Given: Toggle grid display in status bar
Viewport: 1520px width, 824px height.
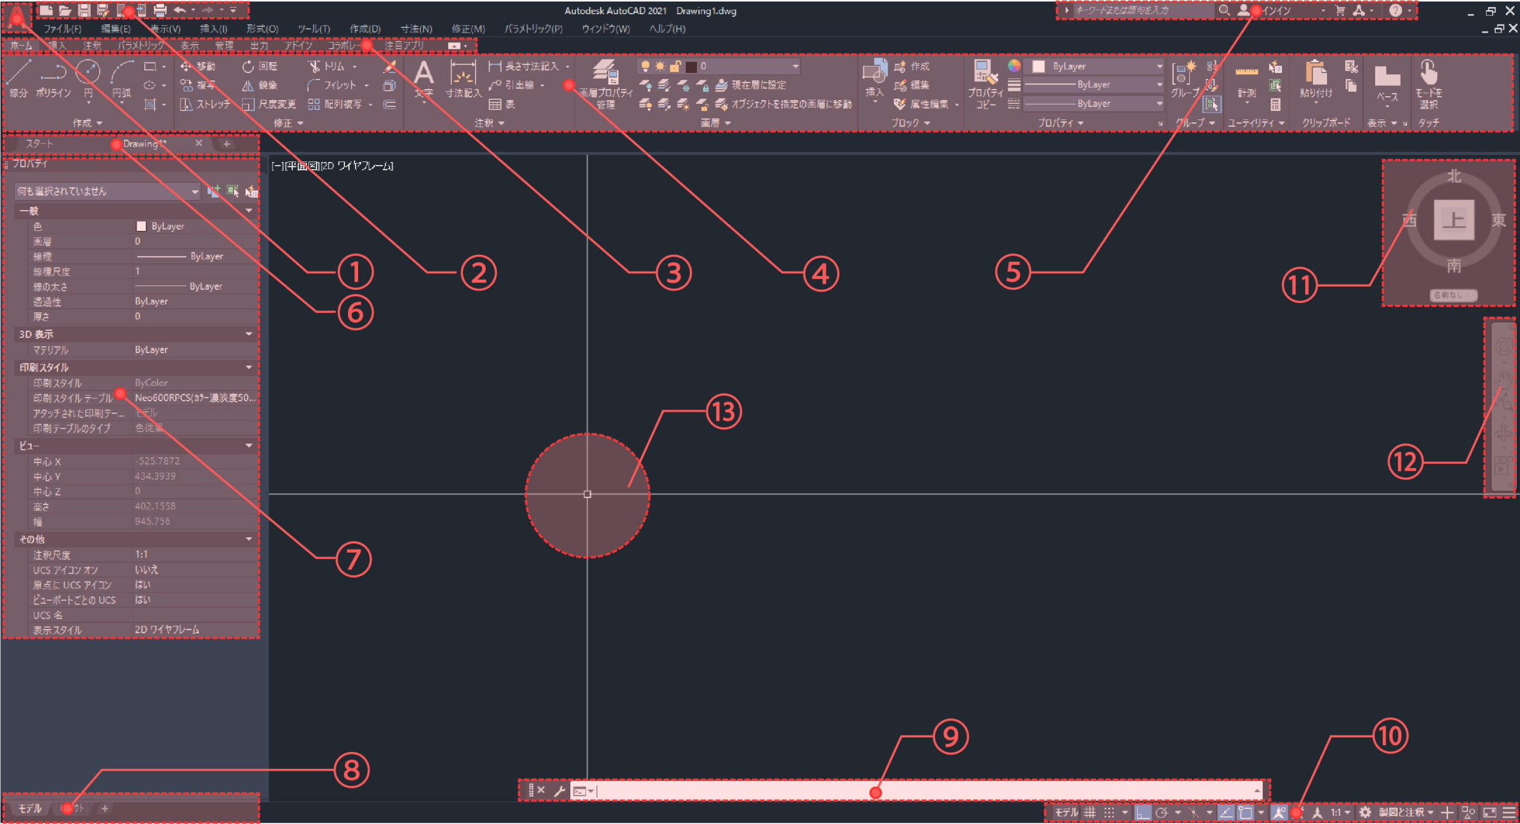Looking at the screenshot, I should pyautogui.click(x=1090, y=812).
